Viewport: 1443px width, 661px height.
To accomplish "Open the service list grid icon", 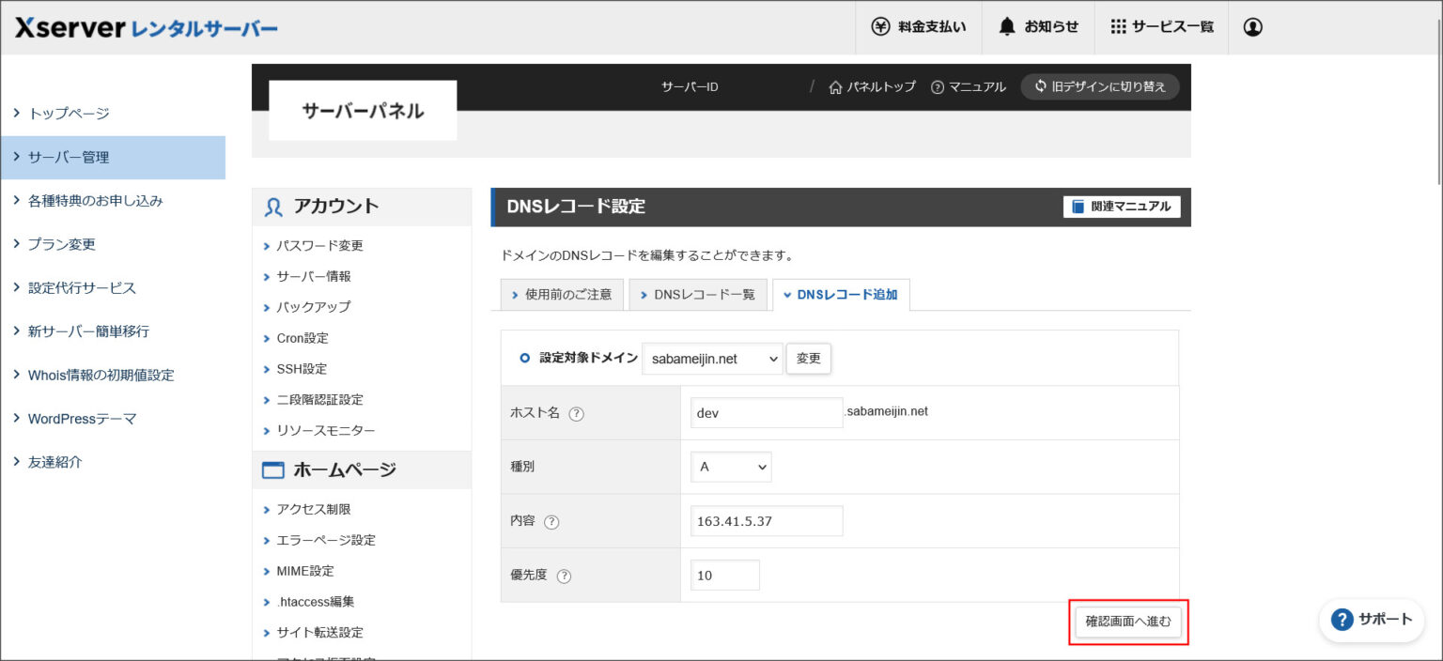I will [1118, 27].
